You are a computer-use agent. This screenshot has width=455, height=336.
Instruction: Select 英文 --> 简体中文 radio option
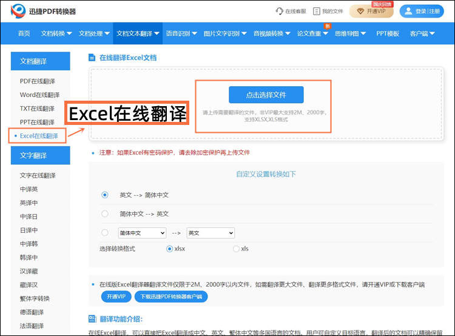(105, 195)
